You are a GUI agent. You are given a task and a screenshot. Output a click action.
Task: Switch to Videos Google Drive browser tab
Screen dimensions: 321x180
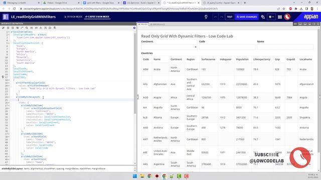pyautogui.click(x=61, y=3)
